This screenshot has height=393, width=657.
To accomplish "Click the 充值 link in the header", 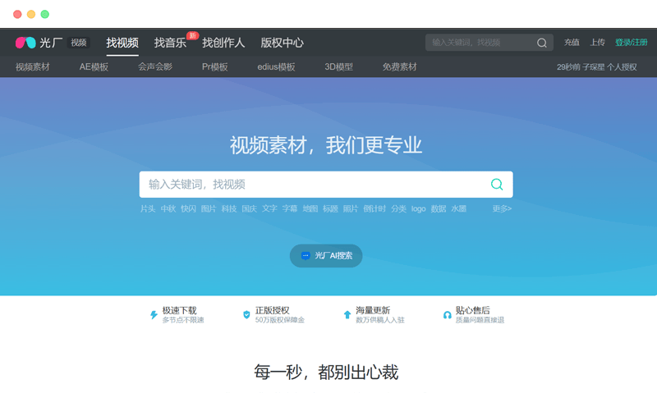I will 572,43.
